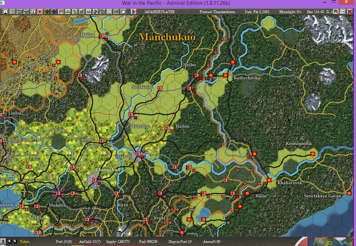Open the globe map icon

click(95, 11)
